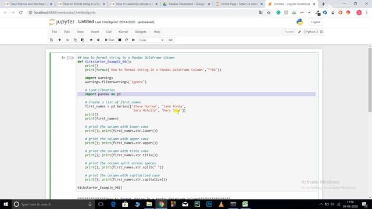Image resolution: width=372 pixels, height=209 pixels.
Task: Open the File menu
Action: point(54,32)
